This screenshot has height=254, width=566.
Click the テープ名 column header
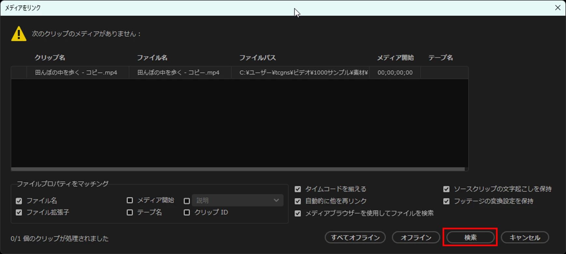pyautogui.click(x=440, y=58)
